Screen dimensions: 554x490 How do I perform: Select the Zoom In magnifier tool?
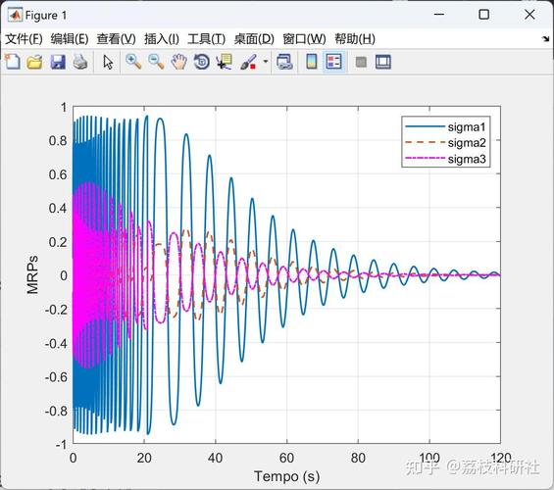coord(133,62)
